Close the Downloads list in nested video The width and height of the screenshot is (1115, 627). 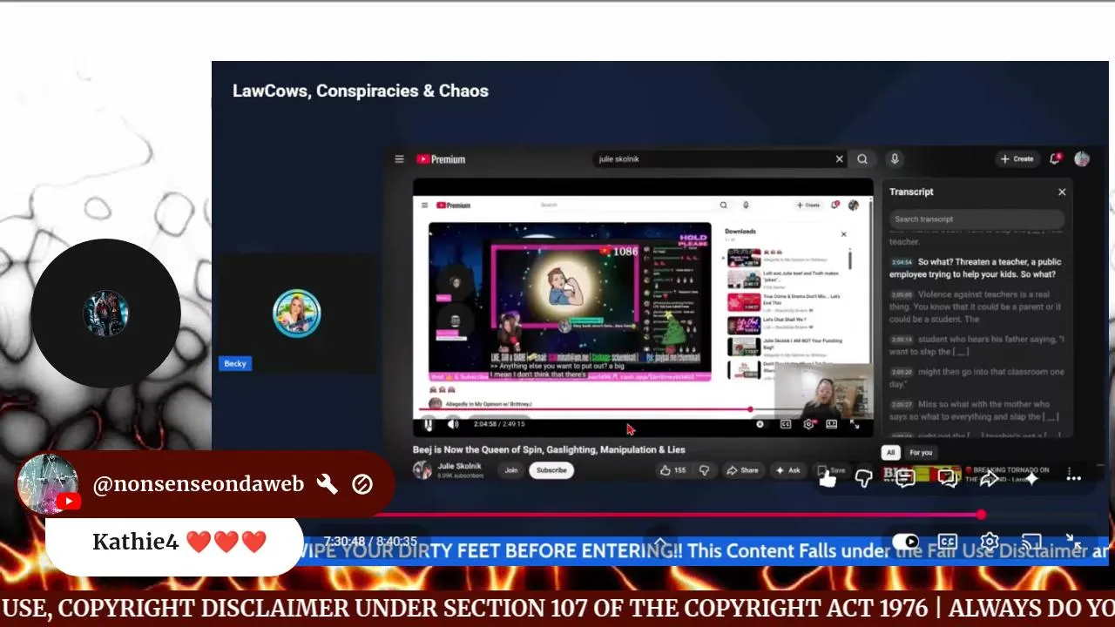click(843, 234)
